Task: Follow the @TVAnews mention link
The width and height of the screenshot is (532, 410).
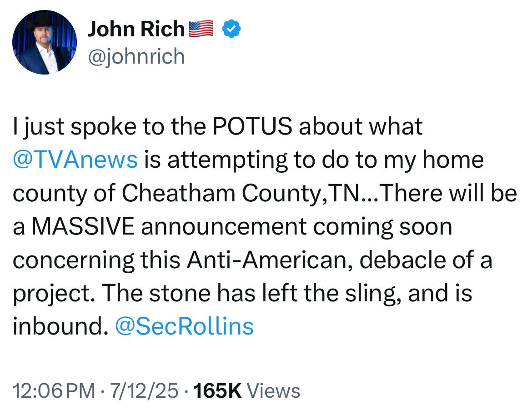Action: point(75,160)
